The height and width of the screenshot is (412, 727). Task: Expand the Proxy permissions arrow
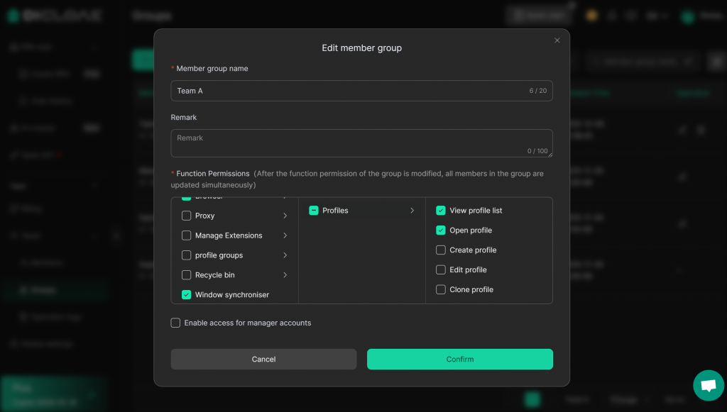285,216
